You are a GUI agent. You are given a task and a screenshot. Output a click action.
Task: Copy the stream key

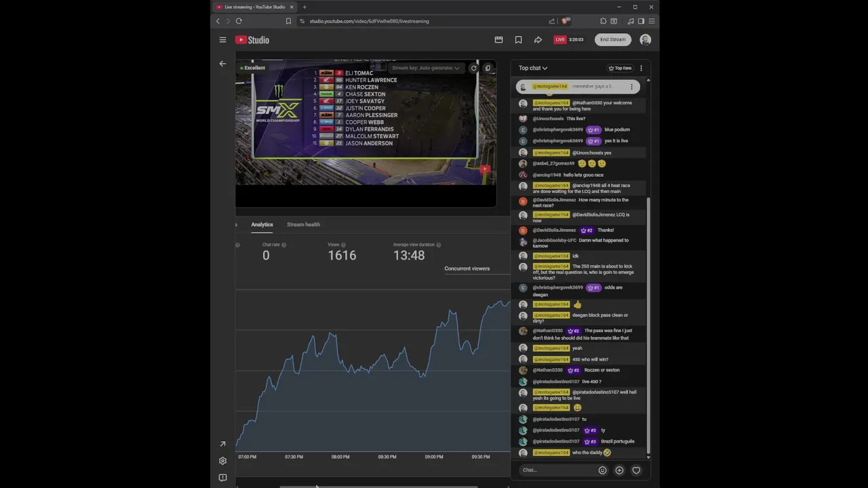point(488,68)
